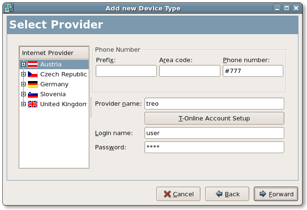Click the United Kingdom flag icon

(33, 104)
